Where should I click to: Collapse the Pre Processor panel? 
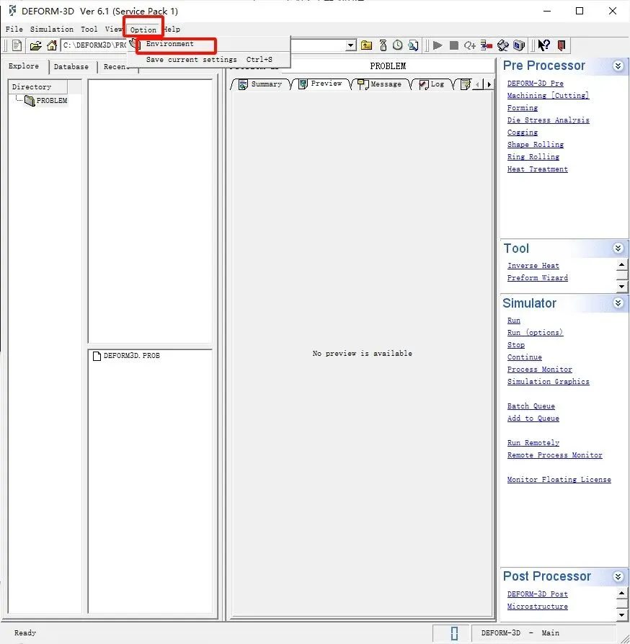(618, 66)
